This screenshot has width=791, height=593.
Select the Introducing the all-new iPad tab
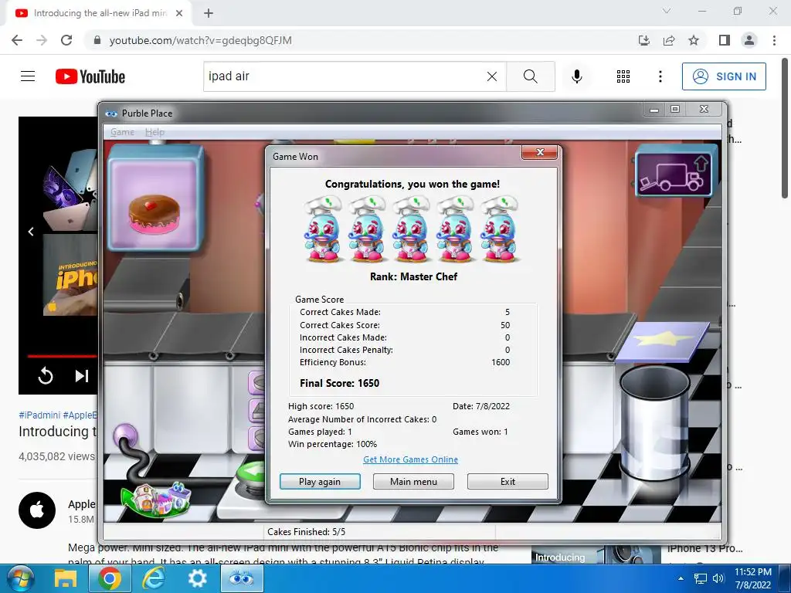[100, 13]
